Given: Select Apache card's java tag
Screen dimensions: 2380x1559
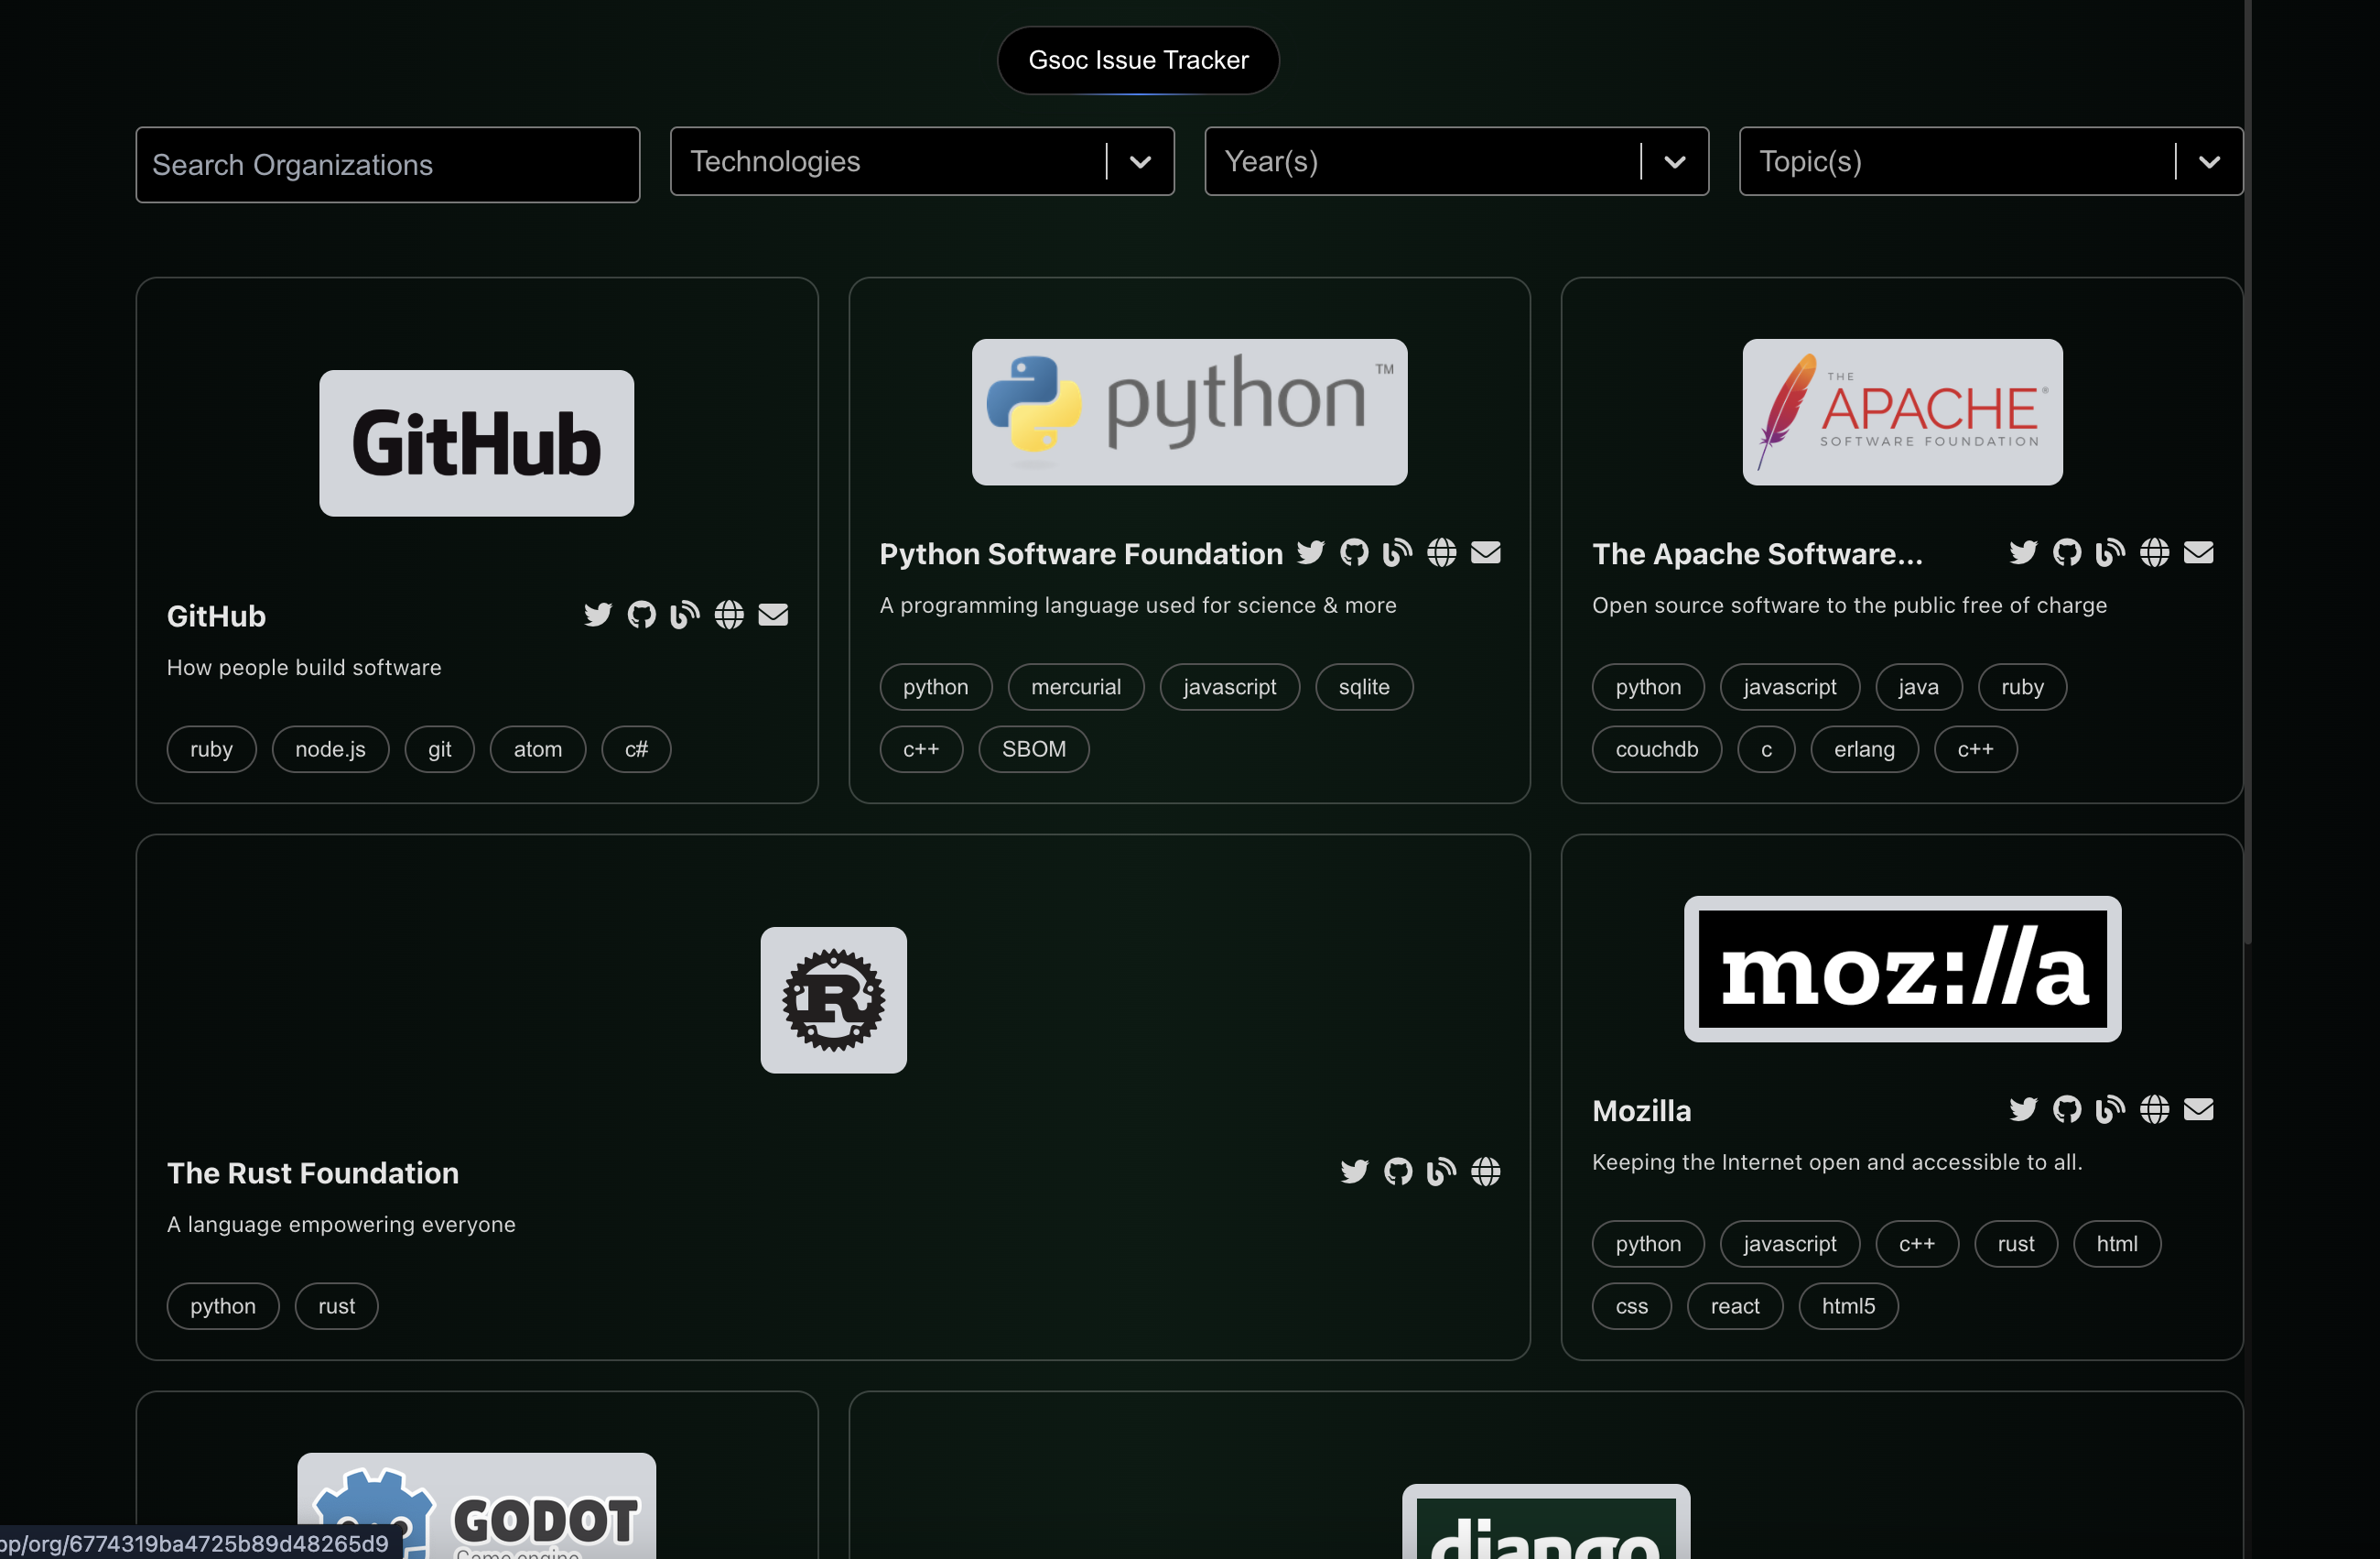Looking at the screenshot, I should pos(1918,687).
